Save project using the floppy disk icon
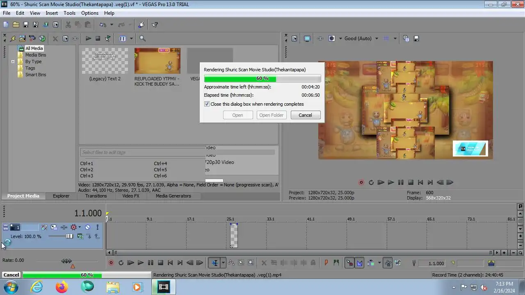This screenshot has height=295, width=525. click(x=25, y=25)
